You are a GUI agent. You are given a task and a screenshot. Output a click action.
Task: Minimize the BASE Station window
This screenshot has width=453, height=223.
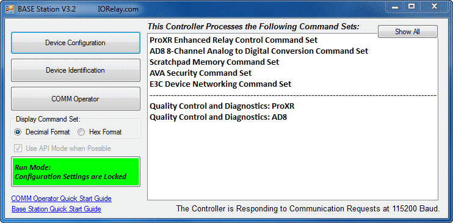395,7
